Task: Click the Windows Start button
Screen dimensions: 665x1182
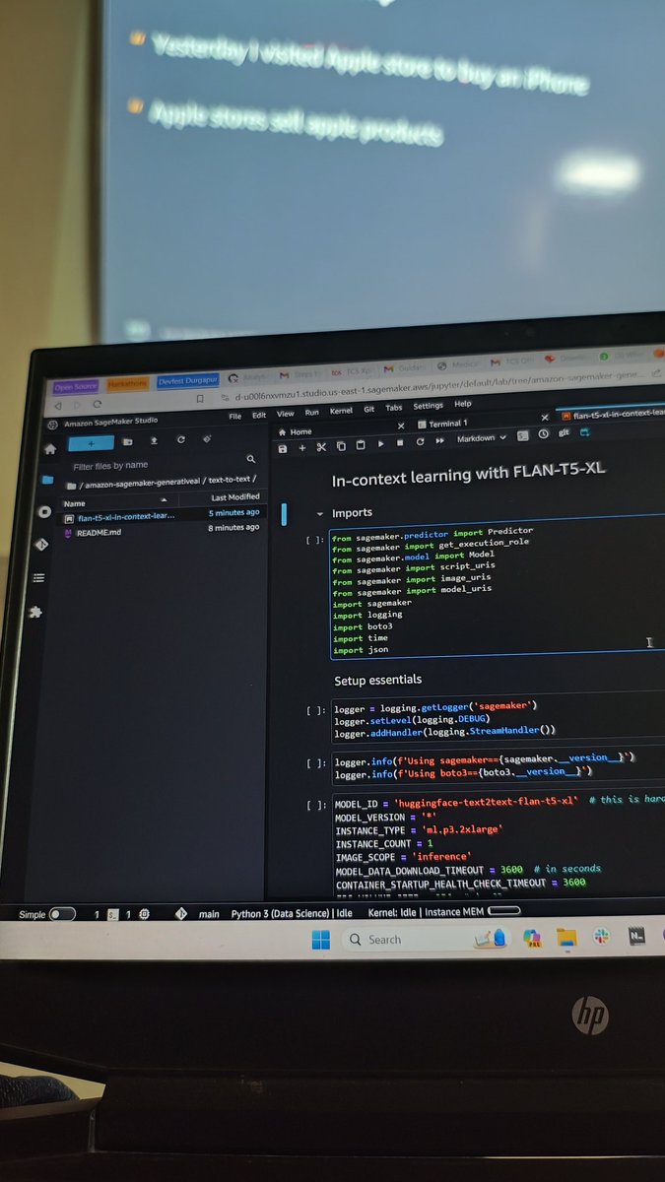Action: 321,941
